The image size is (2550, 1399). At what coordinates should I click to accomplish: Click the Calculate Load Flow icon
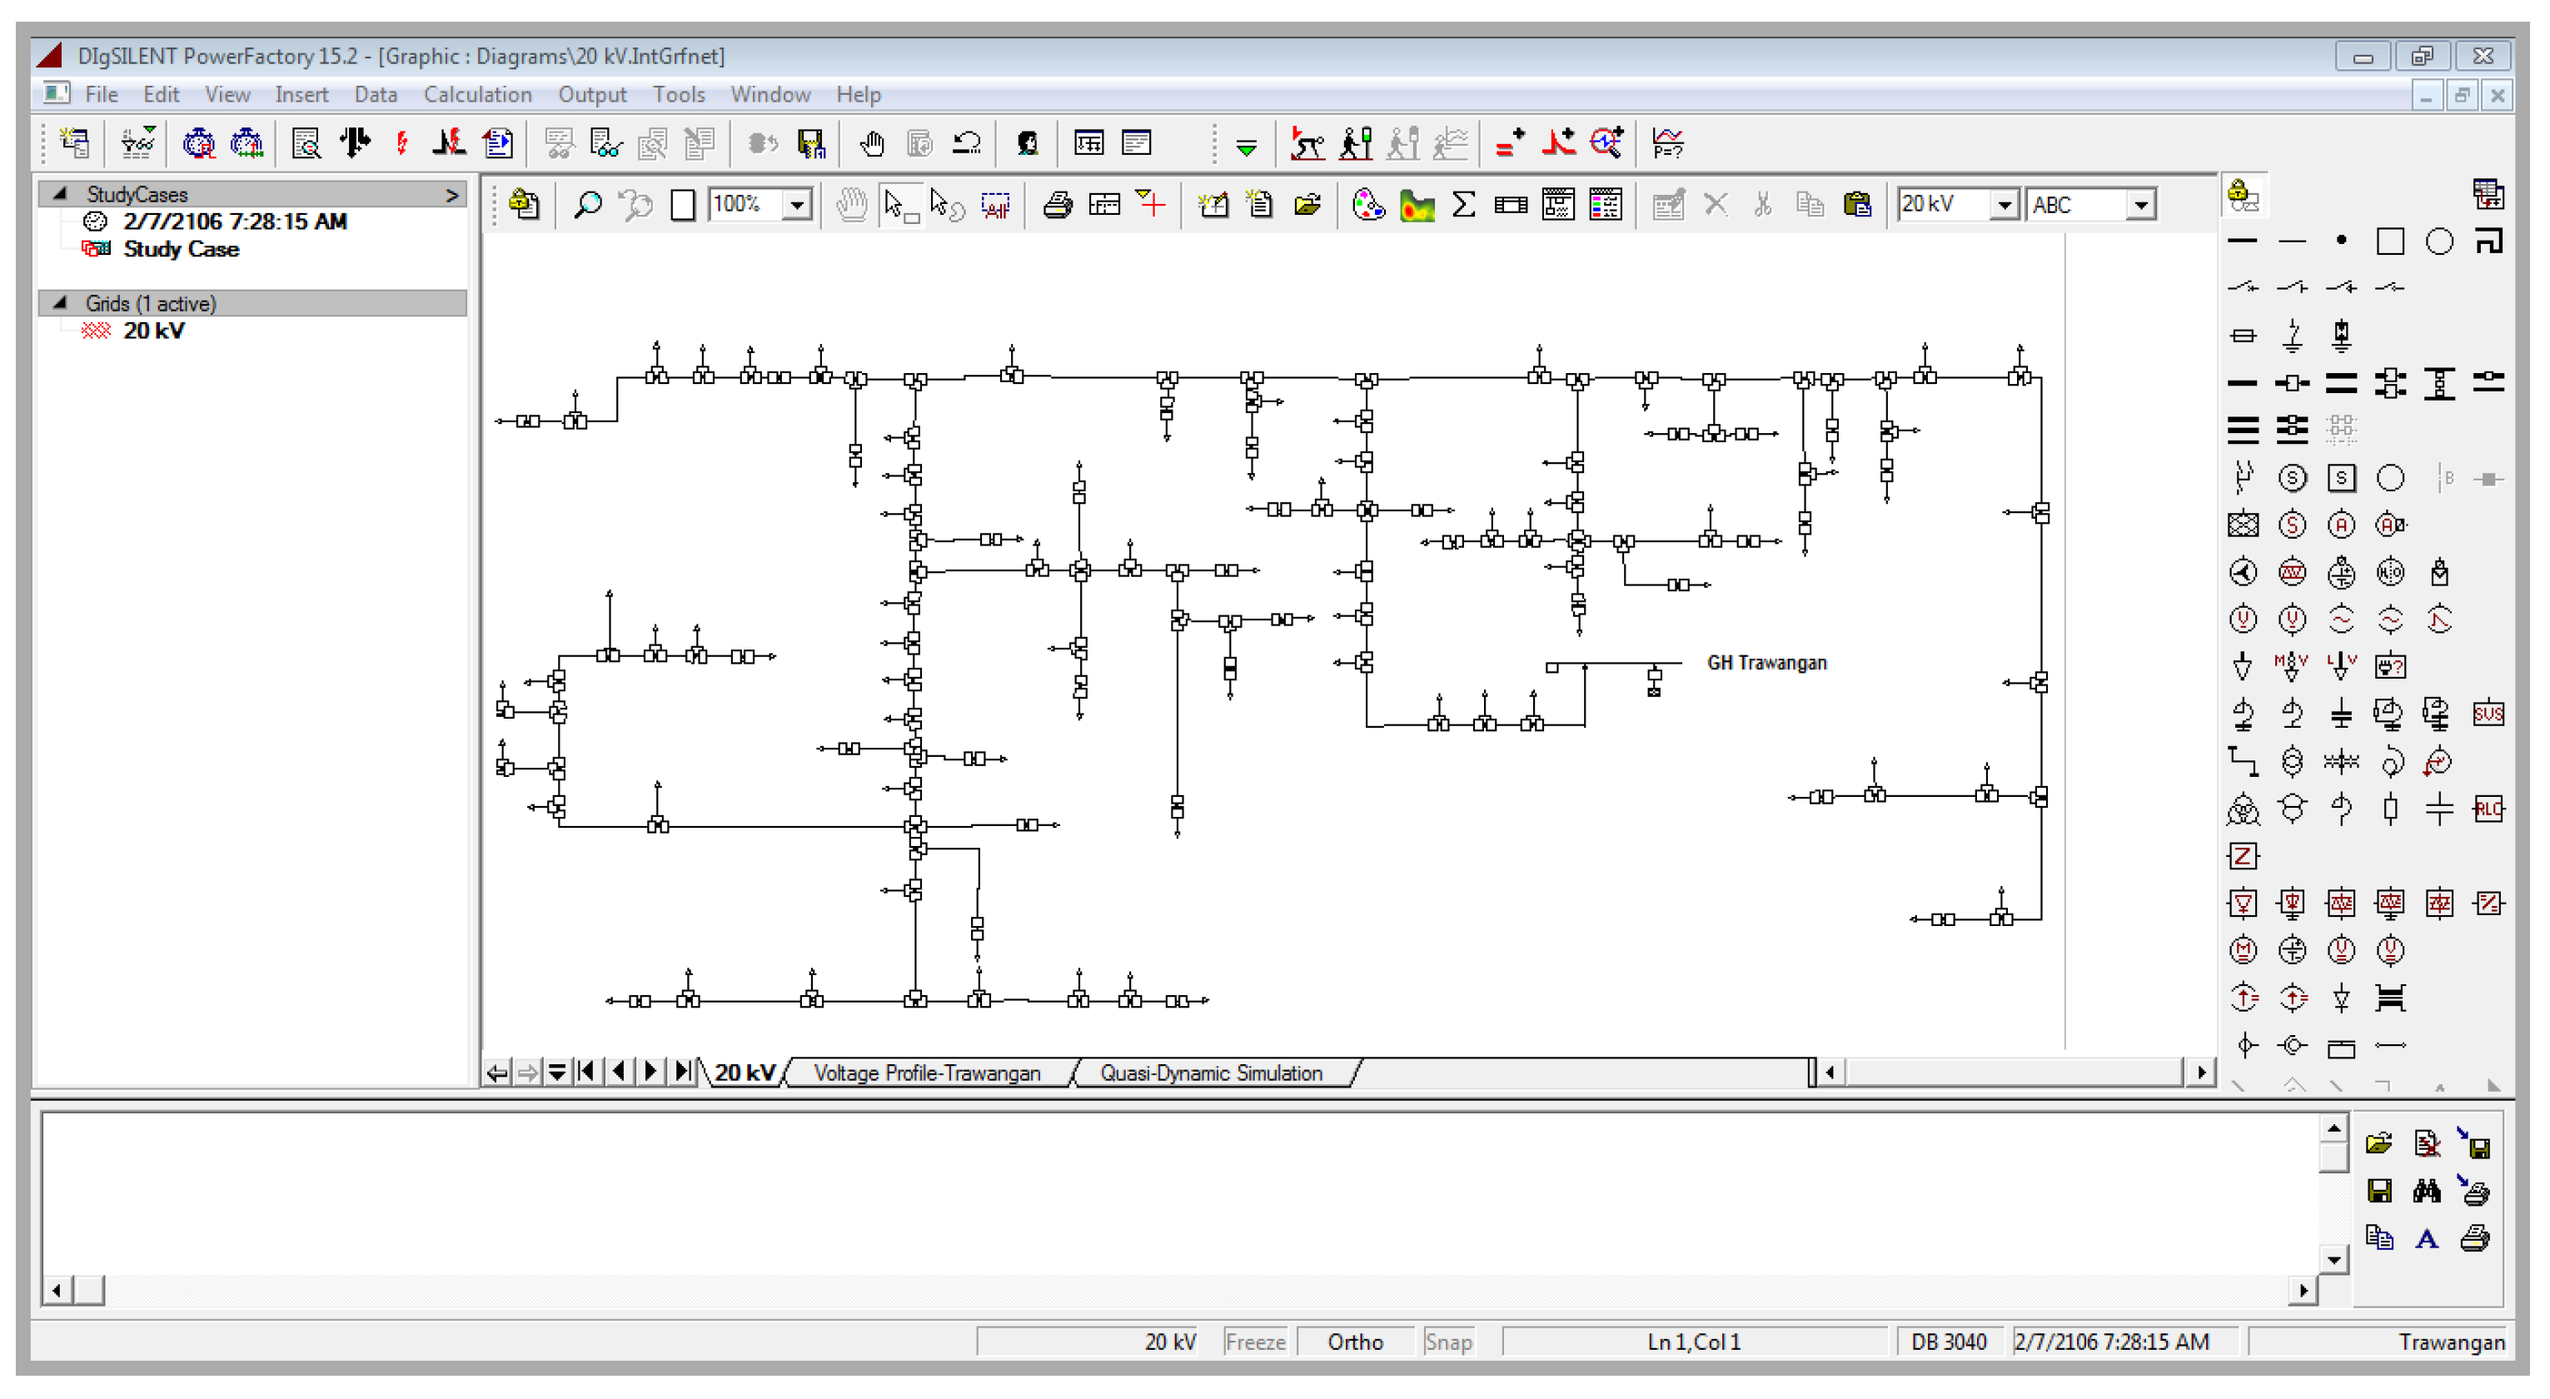click(x=355, y=143)
